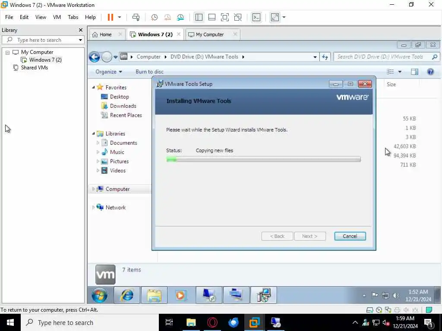Click the Explorer forward arrow button

pyautogui.click(x=107, y=57)
